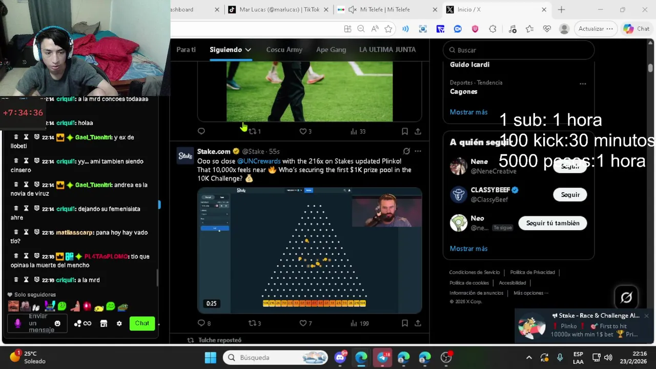The height and width of the screenshot is (369, 656).
Task: Follow CLASSYBEEF with Seguir button
Action: tap(570, 195)
